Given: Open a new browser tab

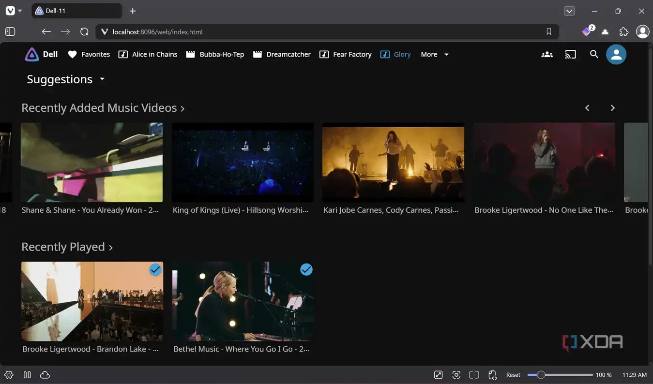Looking at the screenshot, I should pyautogui.click(x=133, y=11).
